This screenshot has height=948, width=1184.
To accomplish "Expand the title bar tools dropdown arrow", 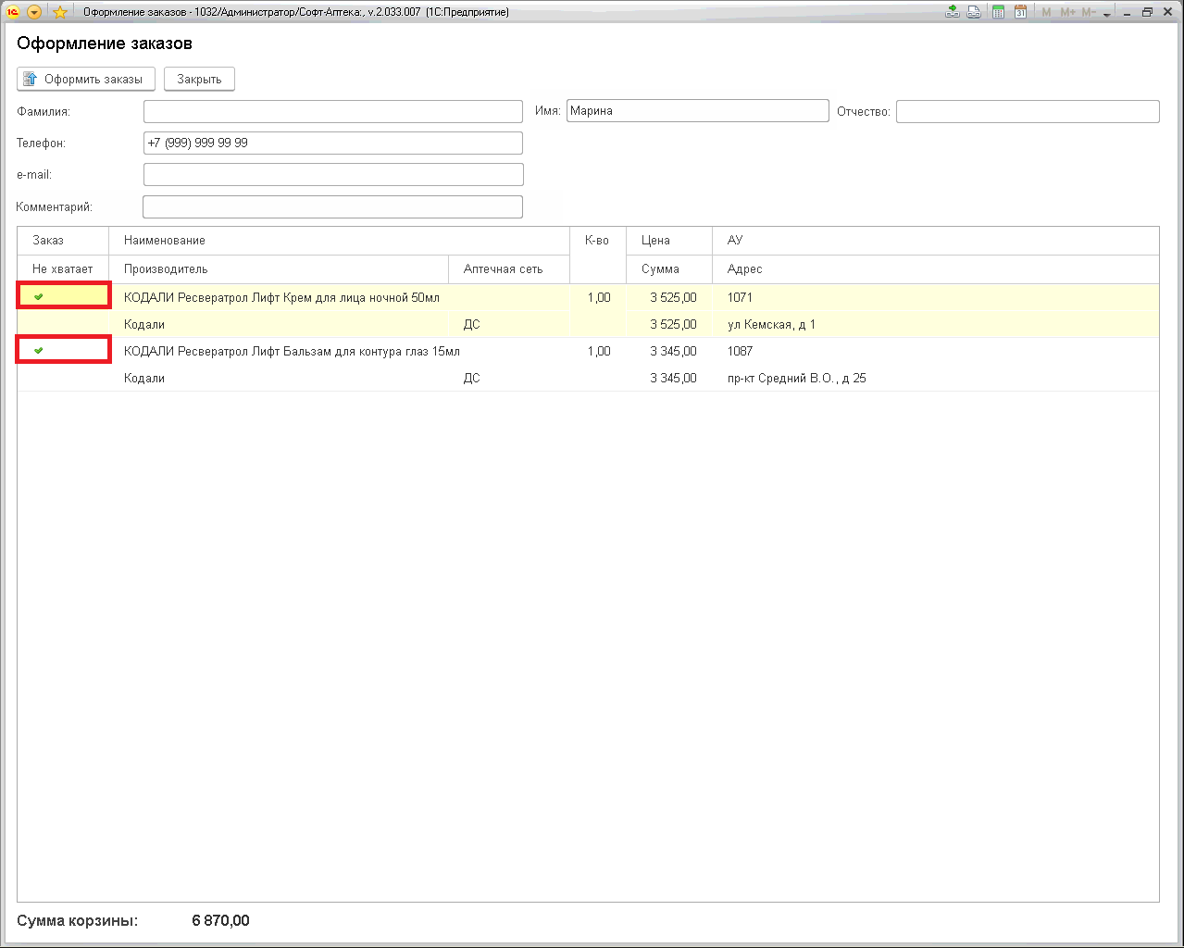I will 1107,14.
